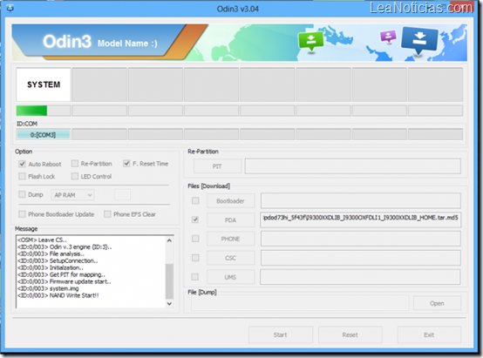Enable the Re-Partition checkbox

click(x=75, y=164)
